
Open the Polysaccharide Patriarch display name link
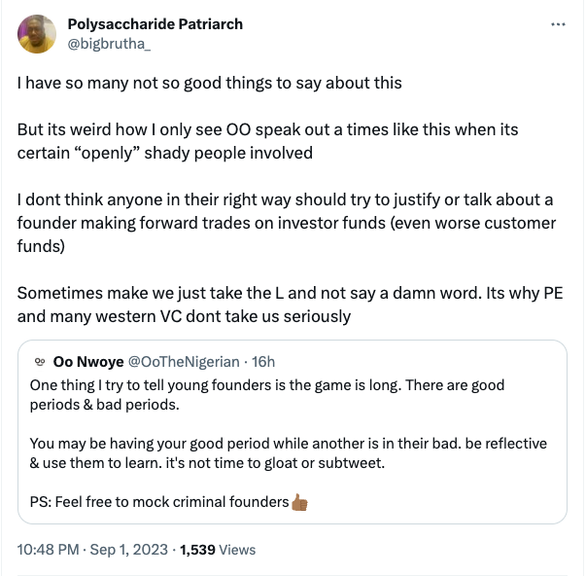[x=155, y=24]
